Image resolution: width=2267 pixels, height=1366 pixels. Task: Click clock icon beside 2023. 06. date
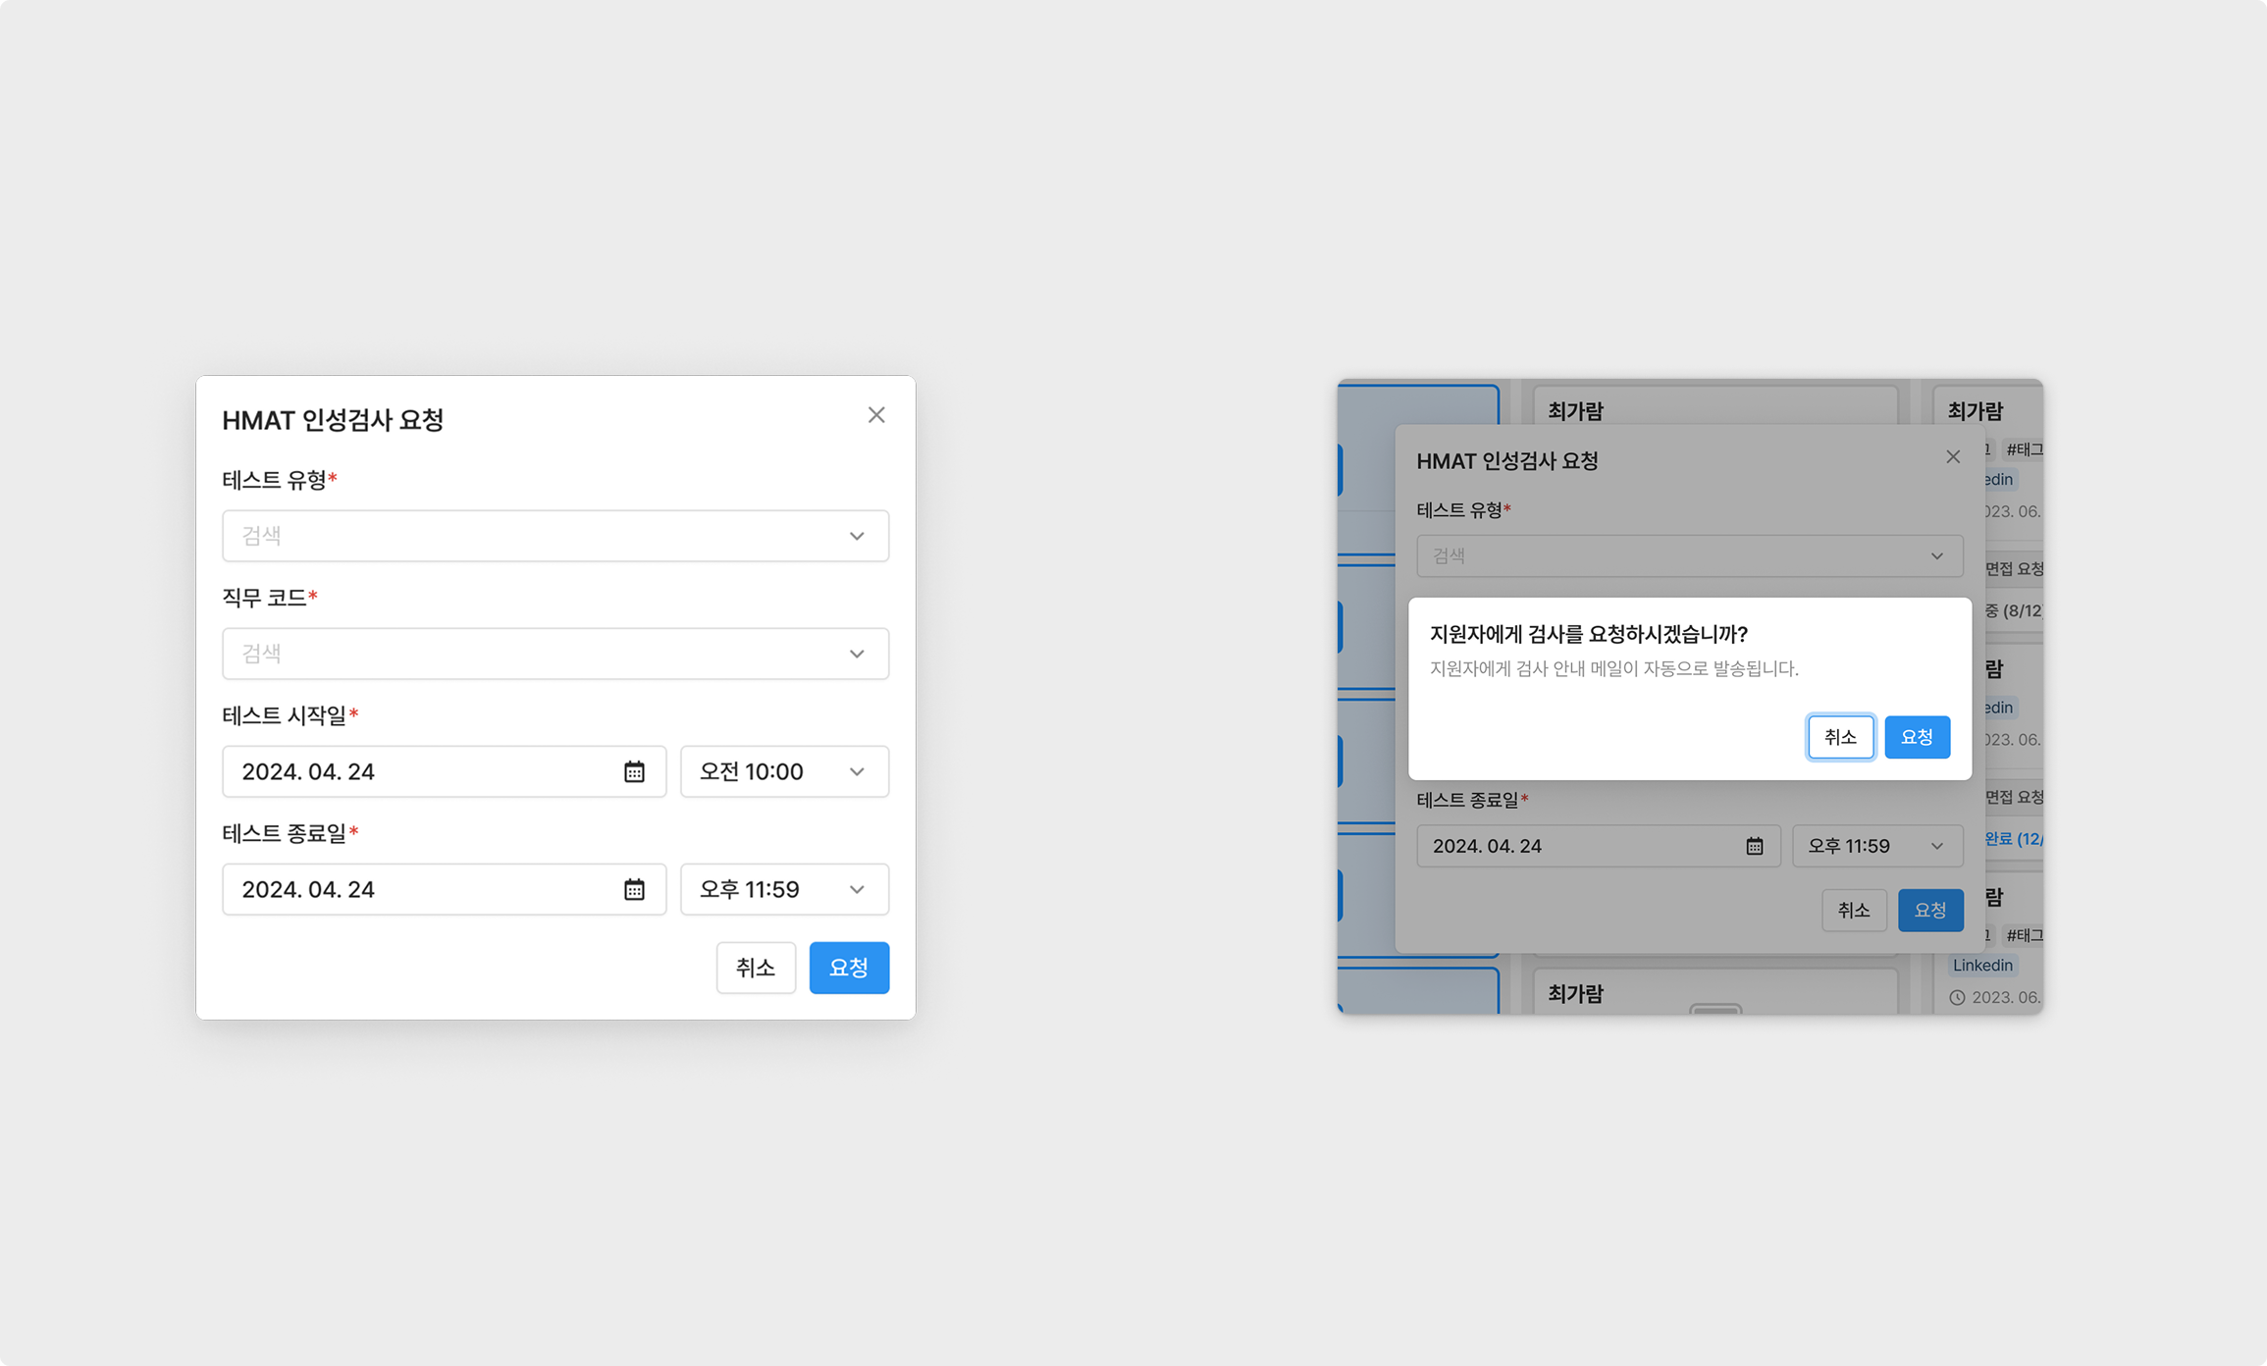point(1957,997)
